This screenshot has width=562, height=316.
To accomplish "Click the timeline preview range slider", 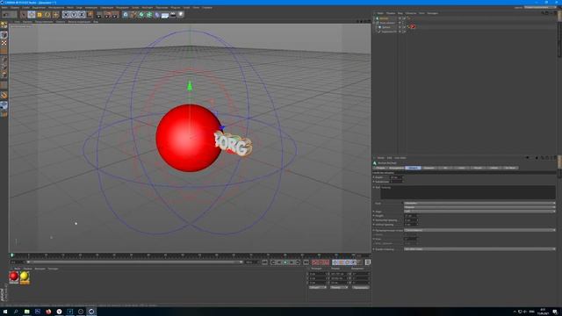I will coord(134,262).
